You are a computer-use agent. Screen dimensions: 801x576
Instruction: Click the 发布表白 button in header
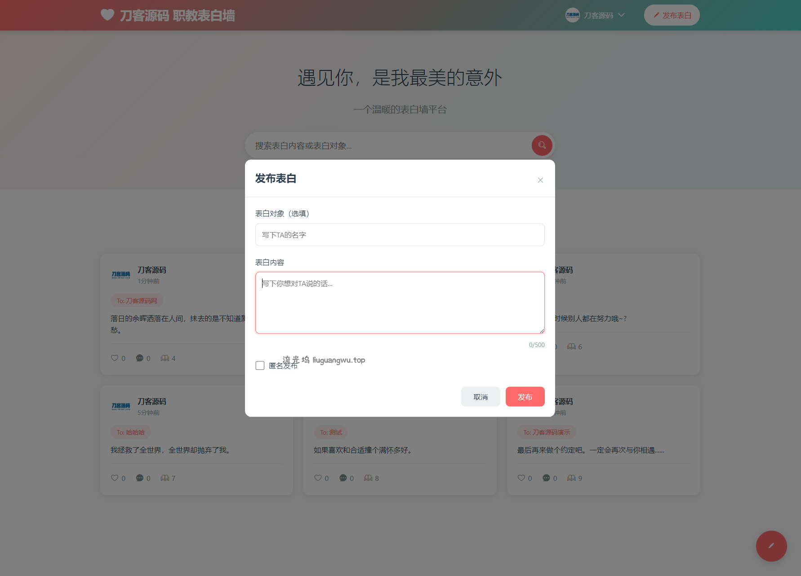(x=672, y=15)
